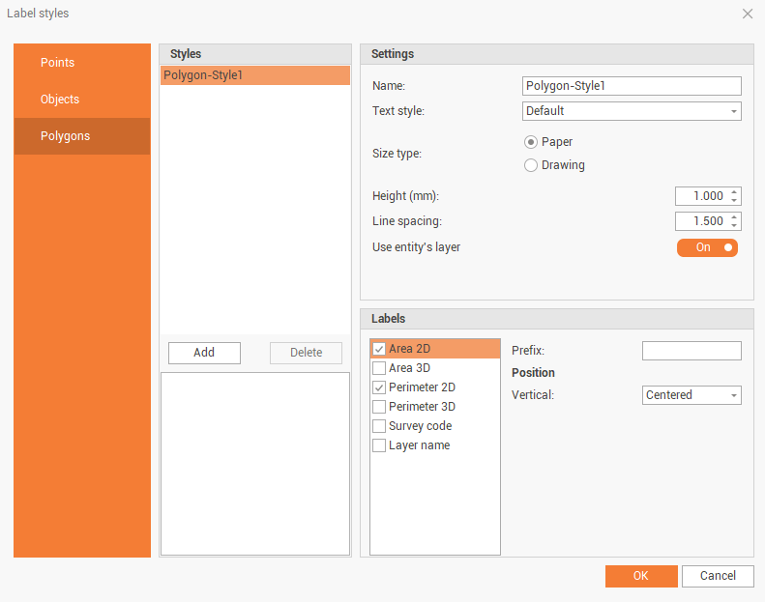Enable the Area 3D checkbox
The image size is (765, 602).
tap(379, 368)
